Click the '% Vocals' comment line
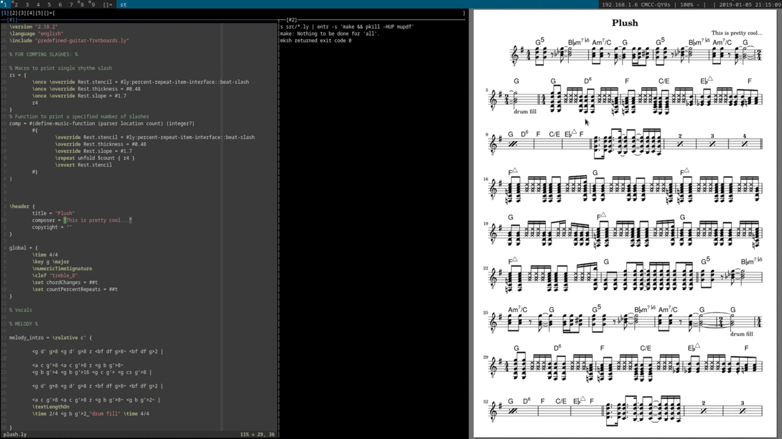The image size is (782, 439). click(20, 309)
